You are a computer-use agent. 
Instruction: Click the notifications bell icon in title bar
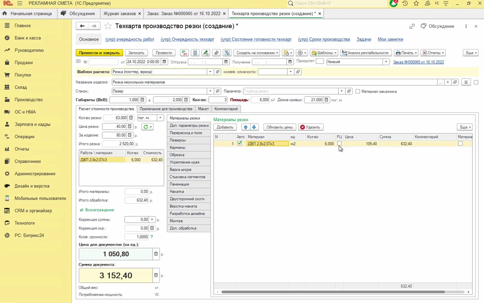pos(394,3)
